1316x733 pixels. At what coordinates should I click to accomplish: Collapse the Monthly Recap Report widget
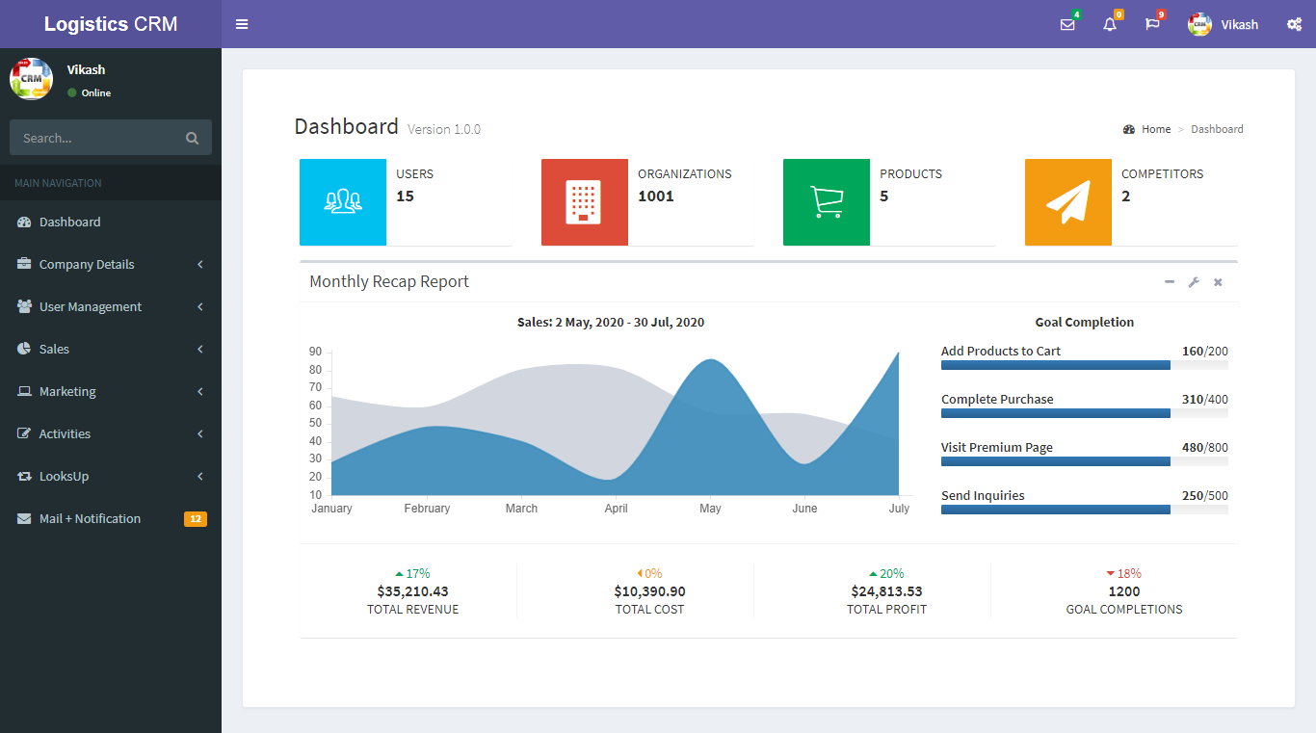pyautogui.click(x=1170, y=281)
